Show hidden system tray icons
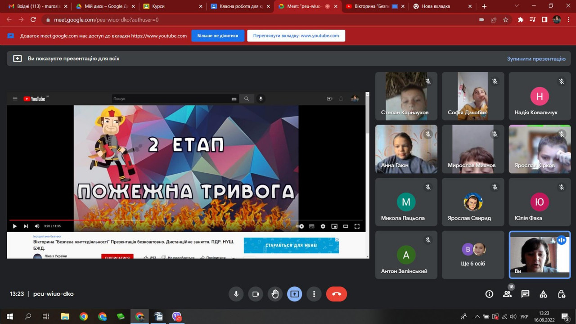Image resolution: width=576 pixels, height=324 pixels. click(477, 317)
